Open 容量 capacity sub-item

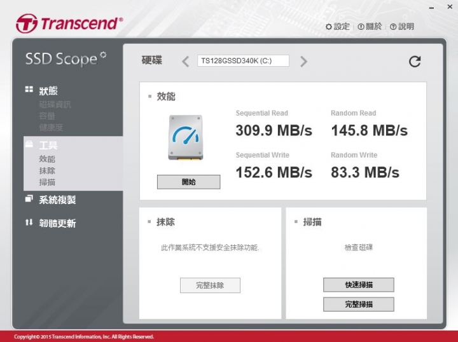coord(47,116)
